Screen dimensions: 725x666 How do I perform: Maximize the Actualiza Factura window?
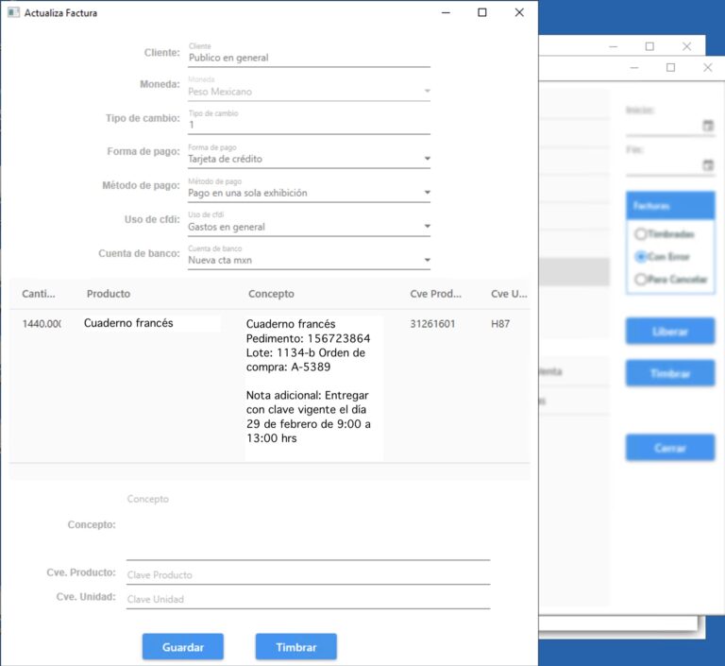(x=482, y=12)
